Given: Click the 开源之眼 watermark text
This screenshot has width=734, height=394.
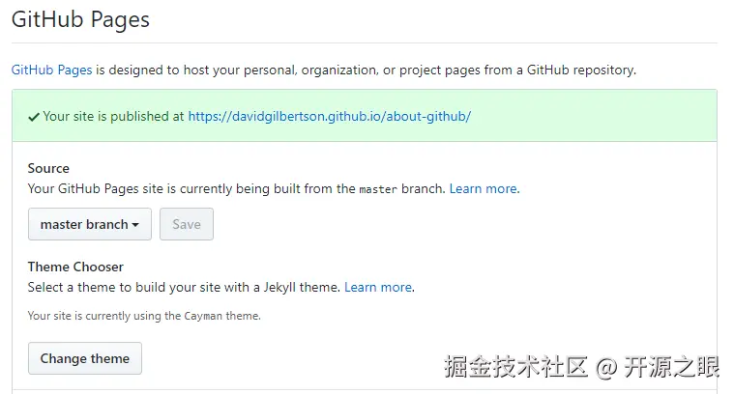Looking at the screenshot, I should click(x=672, y=367).
